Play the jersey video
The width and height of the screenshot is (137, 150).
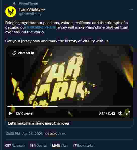[10, 113]
